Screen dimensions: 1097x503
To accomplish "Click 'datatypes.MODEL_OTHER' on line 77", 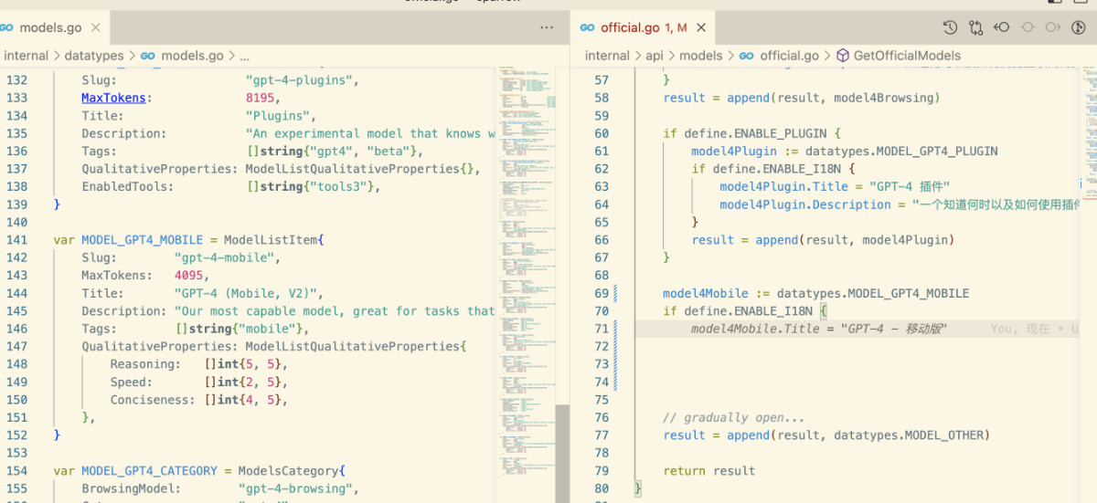I will [908, 435].
